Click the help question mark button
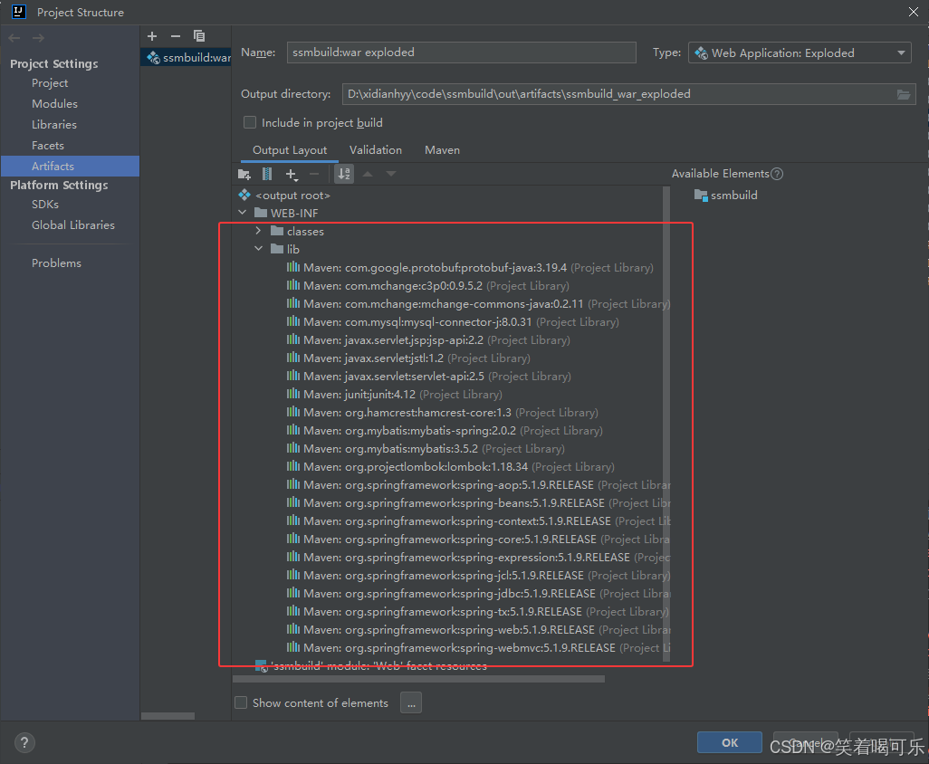Viewport: 929px width, 764px height. click(x=24, y=742)
